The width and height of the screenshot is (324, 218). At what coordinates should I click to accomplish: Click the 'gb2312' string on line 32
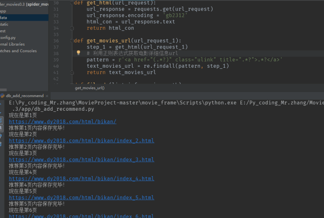[175, 16]
